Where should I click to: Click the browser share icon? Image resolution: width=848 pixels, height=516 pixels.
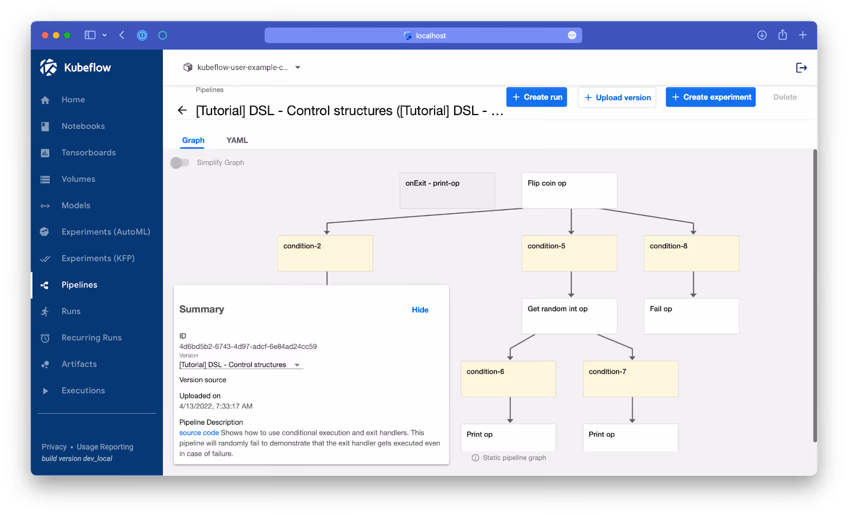click(782, 35)
